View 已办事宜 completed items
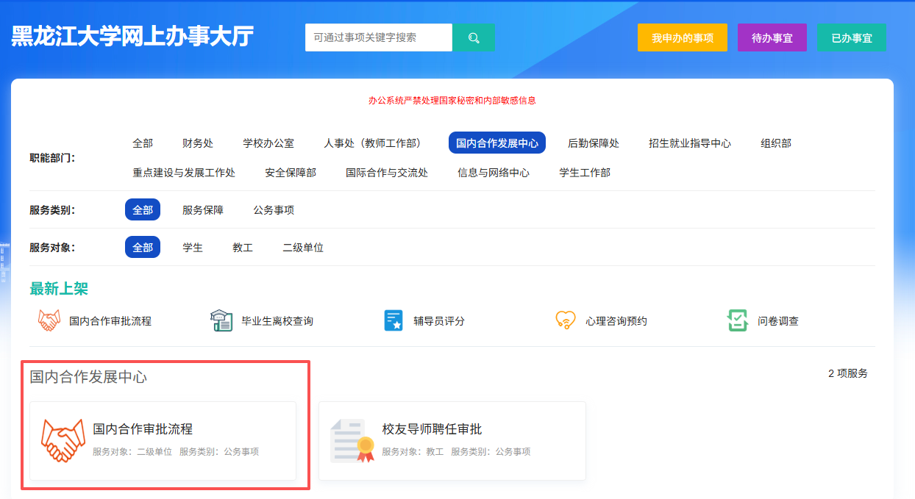The image size is (915, 499). click(x=852, y=37)
